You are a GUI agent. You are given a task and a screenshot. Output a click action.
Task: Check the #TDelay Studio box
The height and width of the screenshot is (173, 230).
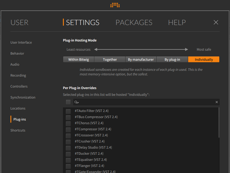[68, 148]
